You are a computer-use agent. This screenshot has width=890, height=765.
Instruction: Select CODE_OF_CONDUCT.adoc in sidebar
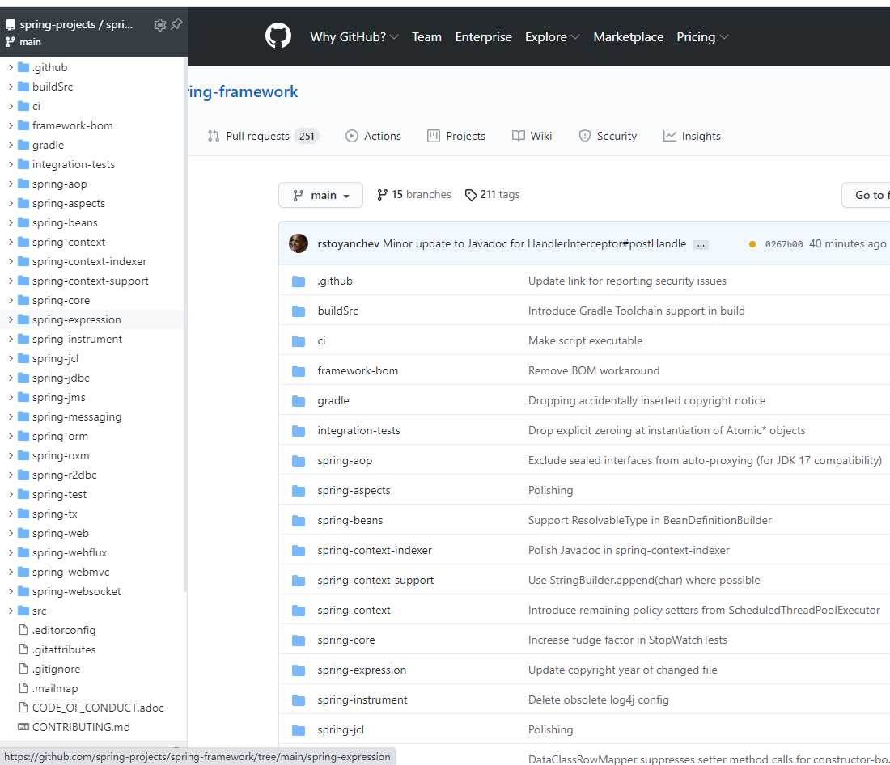point(98,708)
